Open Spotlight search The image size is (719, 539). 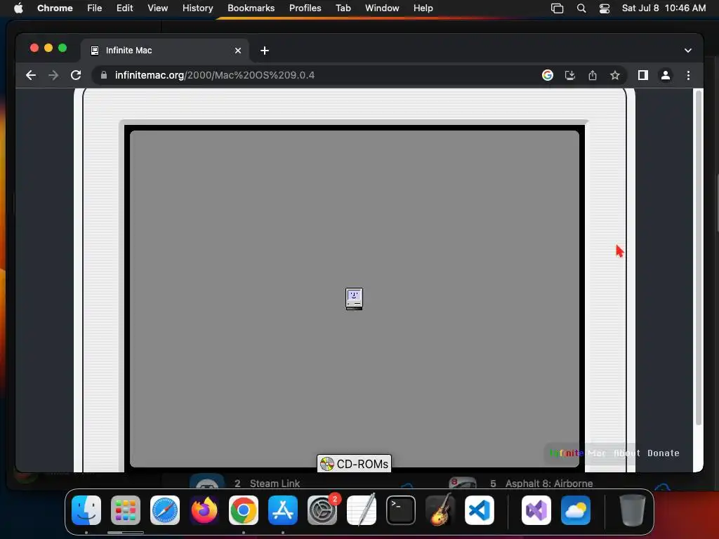(x=581, y=8)
